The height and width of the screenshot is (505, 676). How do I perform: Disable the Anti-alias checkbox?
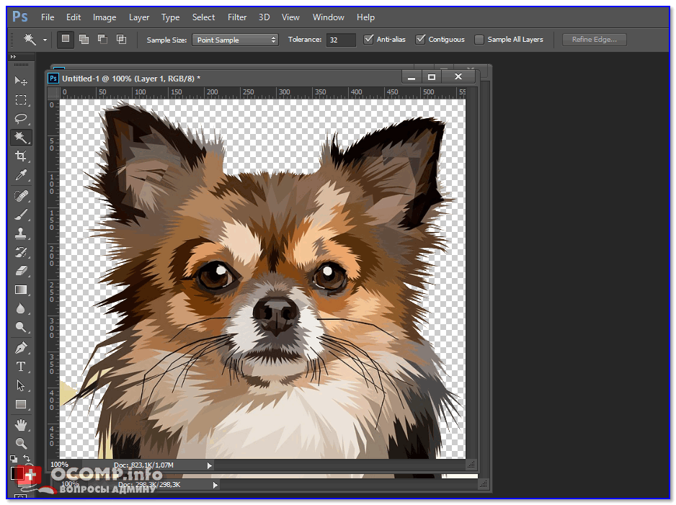click(369, 40)
